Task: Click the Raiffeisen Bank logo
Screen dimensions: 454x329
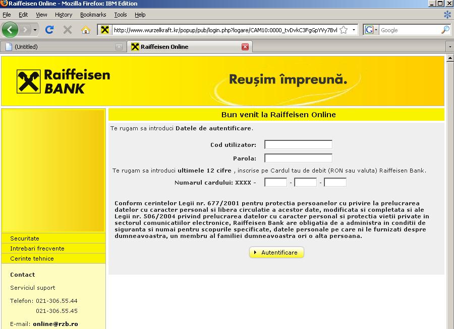Action: click(63, 81)
